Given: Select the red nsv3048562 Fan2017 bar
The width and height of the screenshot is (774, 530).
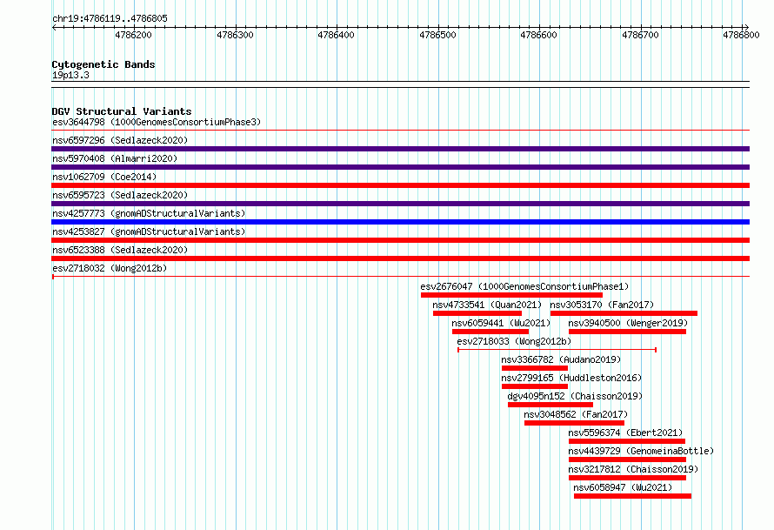Looking at the screenshot, I should point(574,423).
